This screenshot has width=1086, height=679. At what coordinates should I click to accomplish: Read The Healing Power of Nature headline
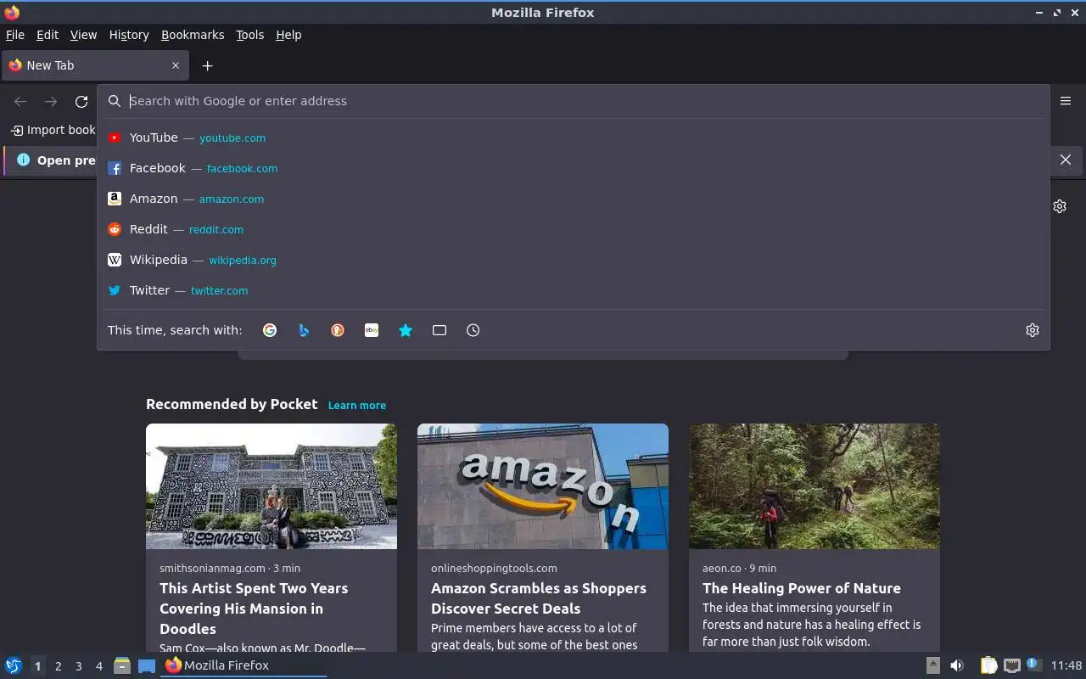point(802,588)
